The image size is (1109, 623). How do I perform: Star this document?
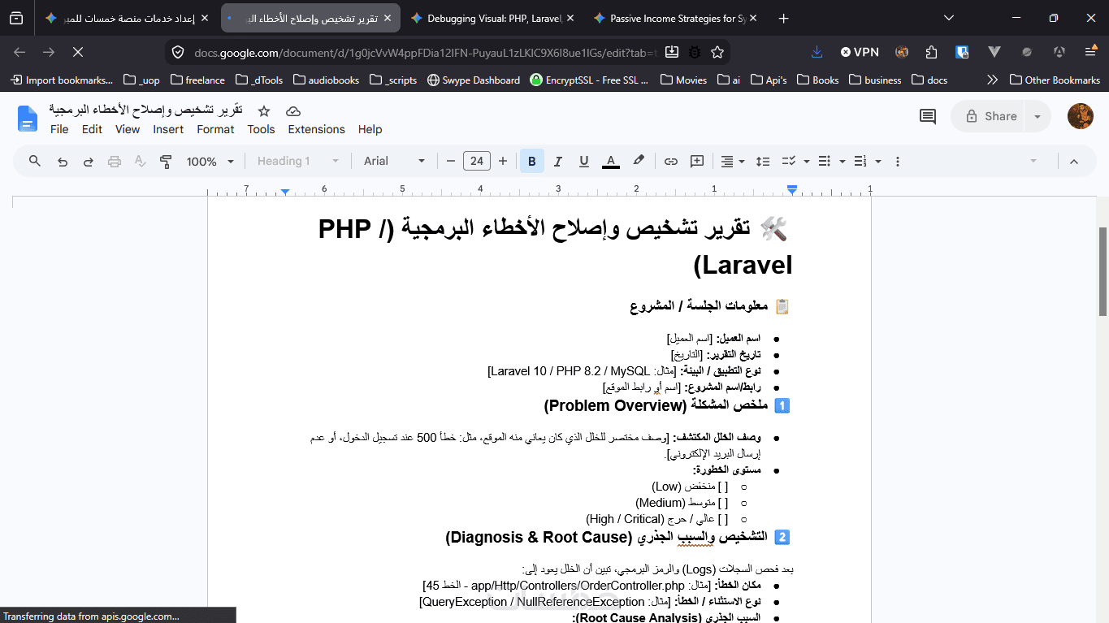(264, 110)
